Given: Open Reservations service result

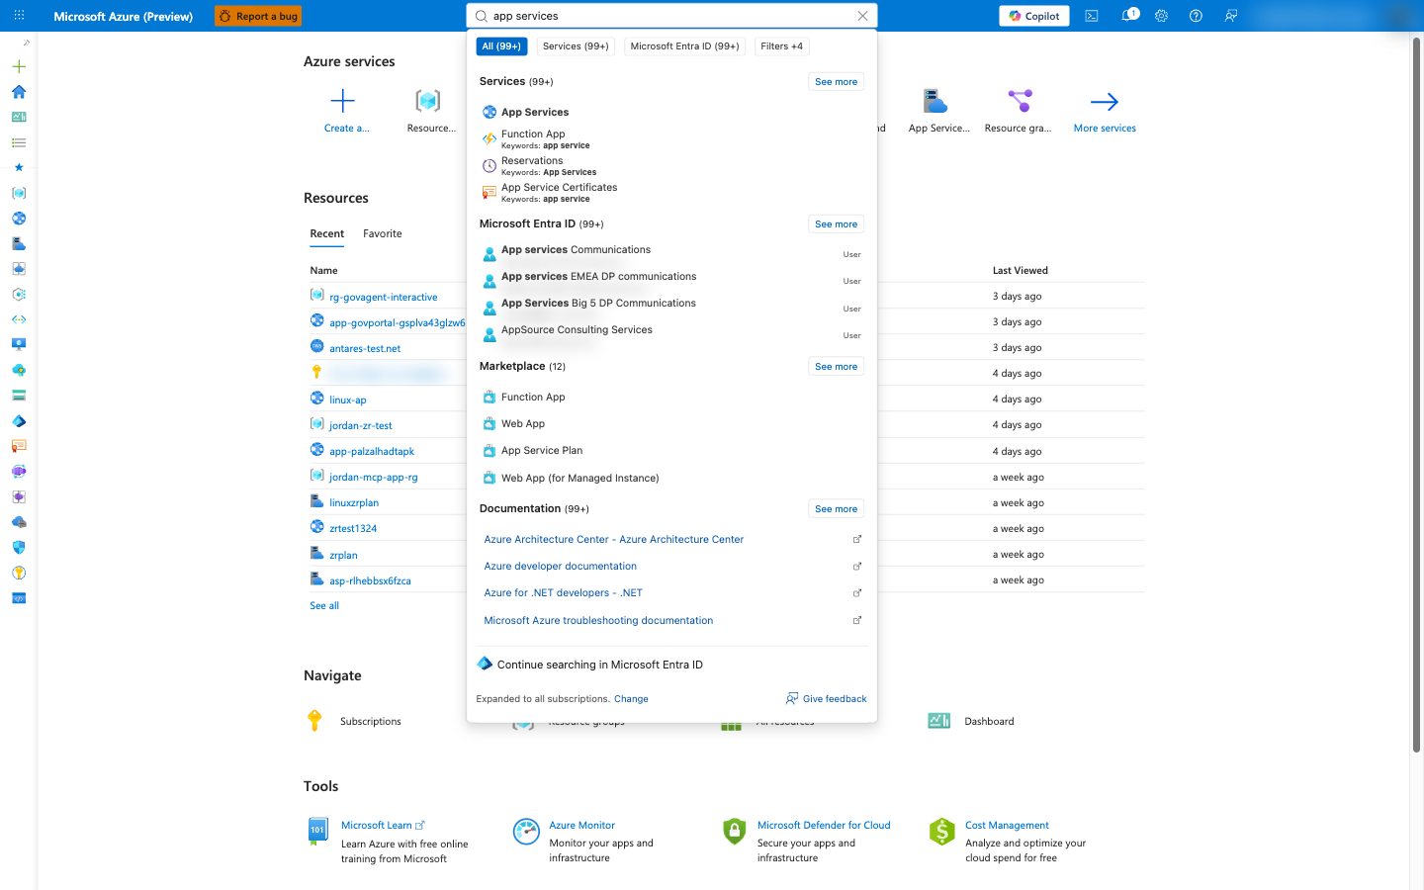Looking at the screenshot, I should (x=671, y=165).
